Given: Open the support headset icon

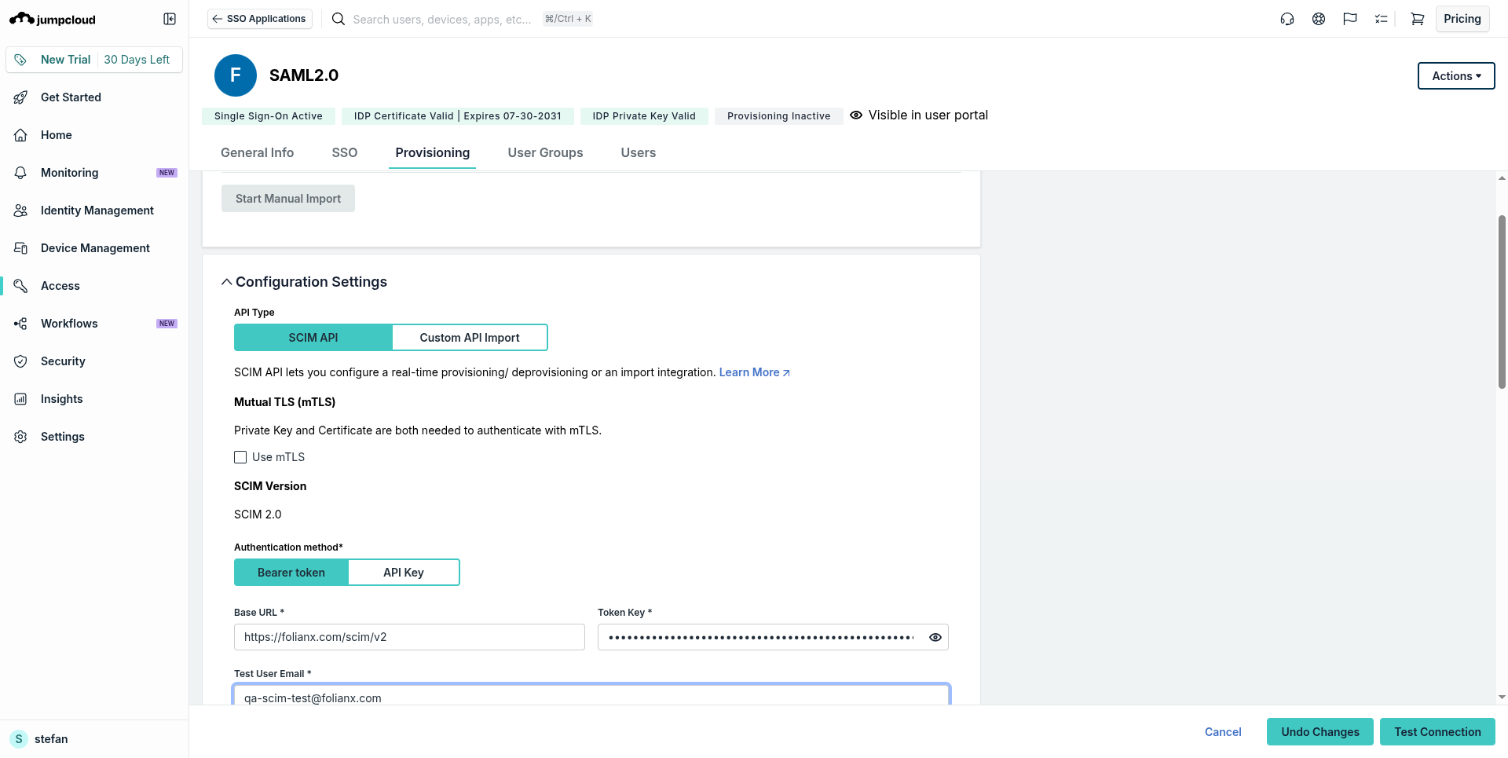Looking at the screenshot, I should (1287, 19).
